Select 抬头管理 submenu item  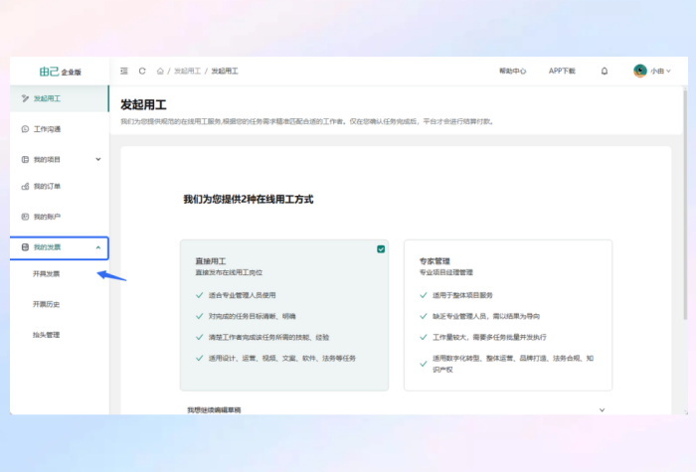click(x=46, y=335)
